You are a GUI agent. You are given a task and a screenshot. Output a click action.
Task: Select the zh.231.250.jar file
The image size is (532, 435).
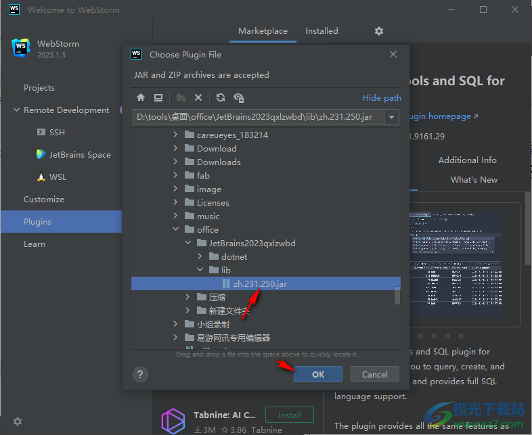(x=265, y=283)
